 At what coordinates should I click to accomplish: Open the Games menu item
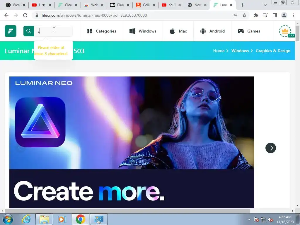[249, 31]
